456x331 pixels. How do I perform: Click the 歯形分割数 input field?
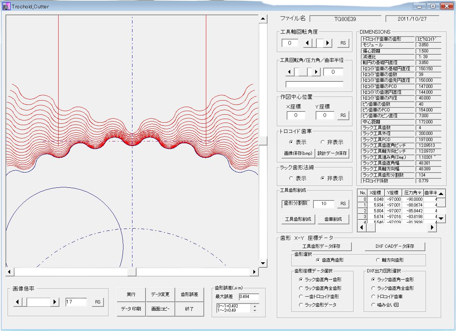point(324,204)
